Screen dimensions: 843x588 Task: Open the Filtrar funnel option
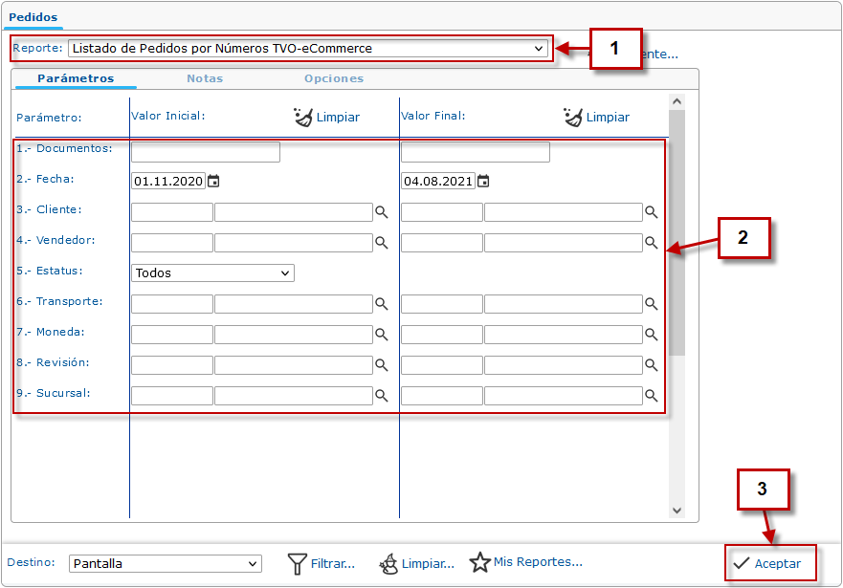pyautogui.click(x=321, y=563)
